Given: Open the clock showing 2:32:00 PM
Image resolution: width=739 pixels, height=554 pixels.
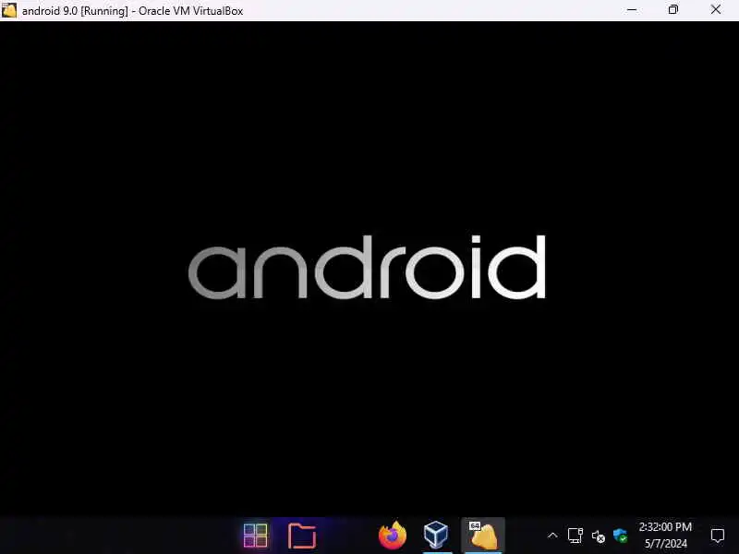Looking at the screenshot, I should click(665, 526).
